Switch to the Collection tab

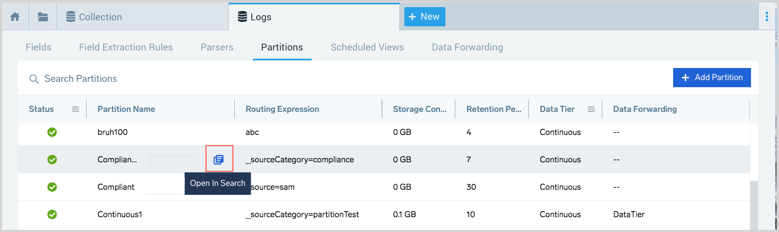(100, 16)
